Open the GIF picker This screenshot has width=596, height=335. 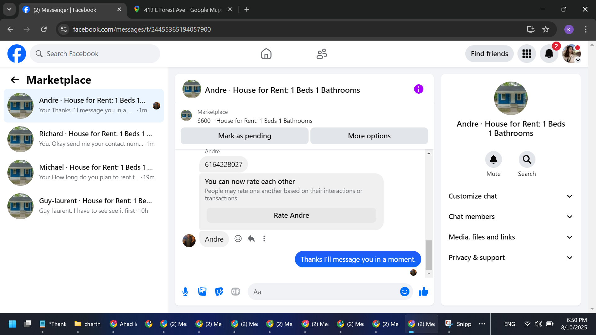point(236,292)
